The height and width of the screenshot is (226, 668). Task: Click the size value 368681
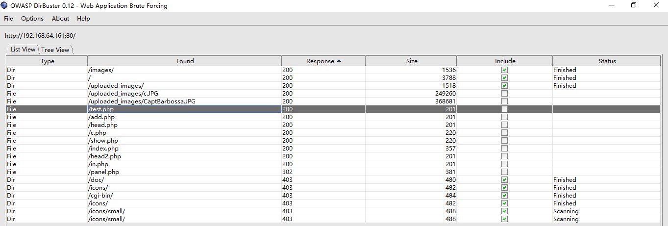click(445, 101)
